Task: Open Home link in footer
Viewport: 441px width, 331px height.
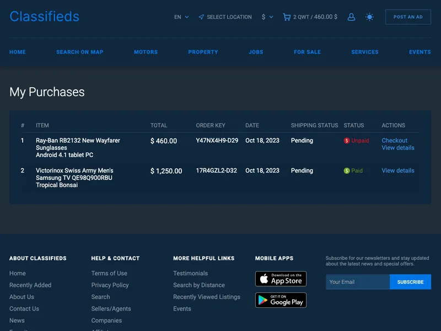Action: click(18, 273)
